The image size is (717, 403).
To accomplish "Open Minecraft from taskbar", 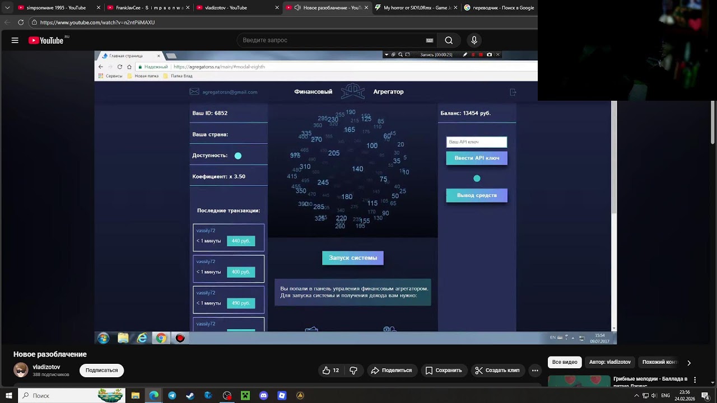I will (245, 396).
